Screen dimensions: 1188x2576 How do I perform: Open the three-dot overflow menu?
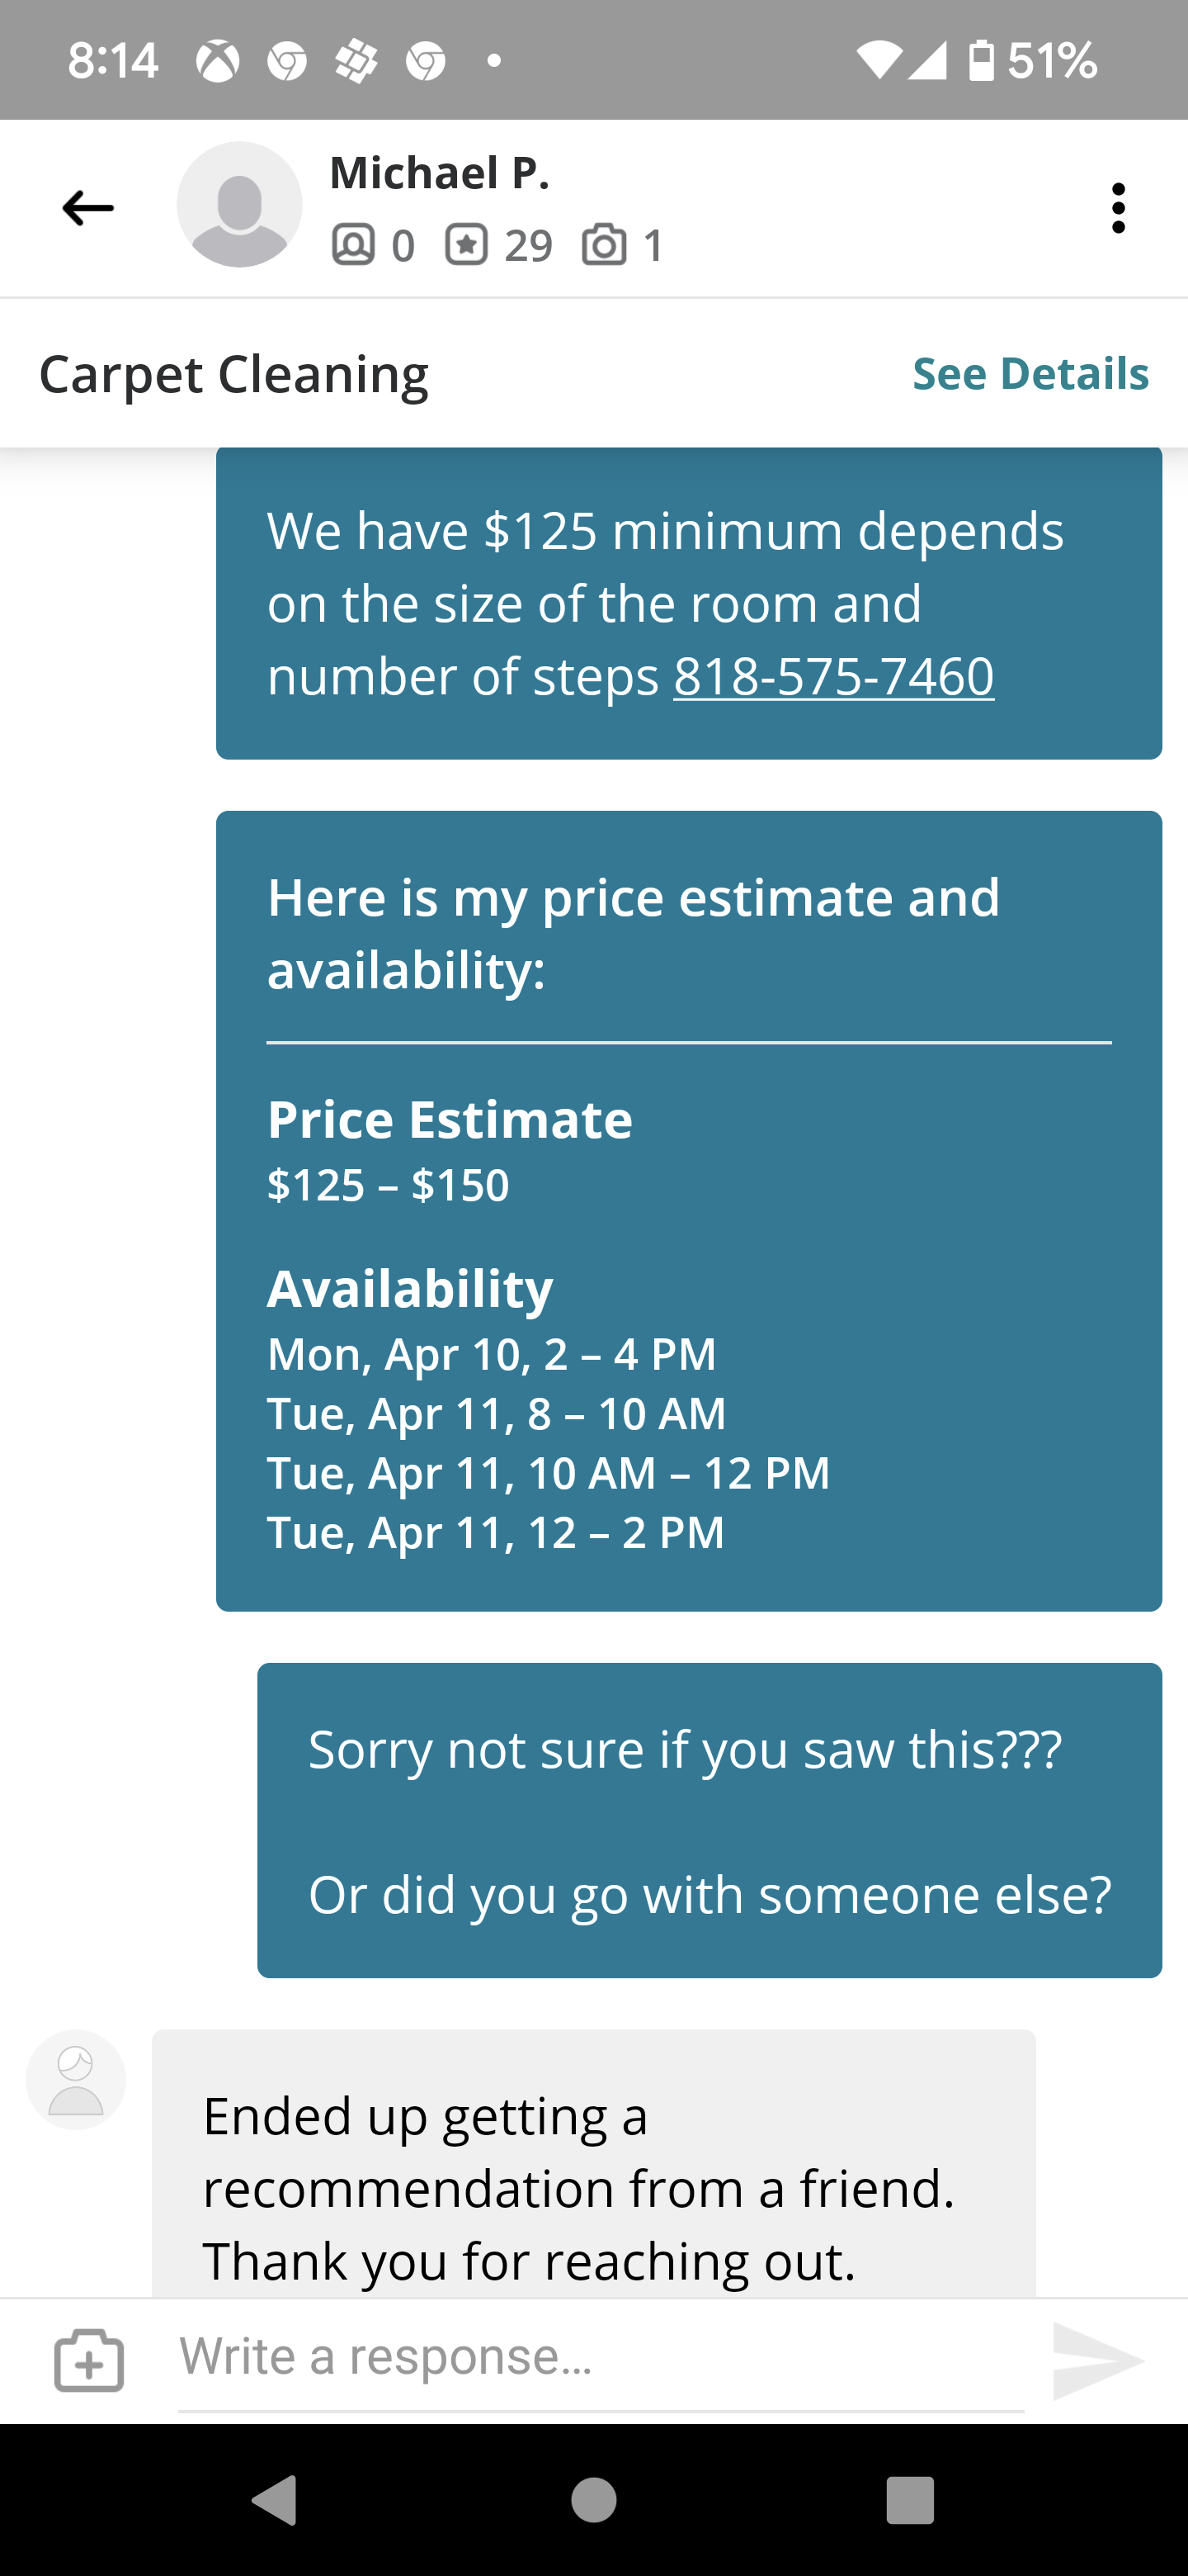pos(1118,208)
